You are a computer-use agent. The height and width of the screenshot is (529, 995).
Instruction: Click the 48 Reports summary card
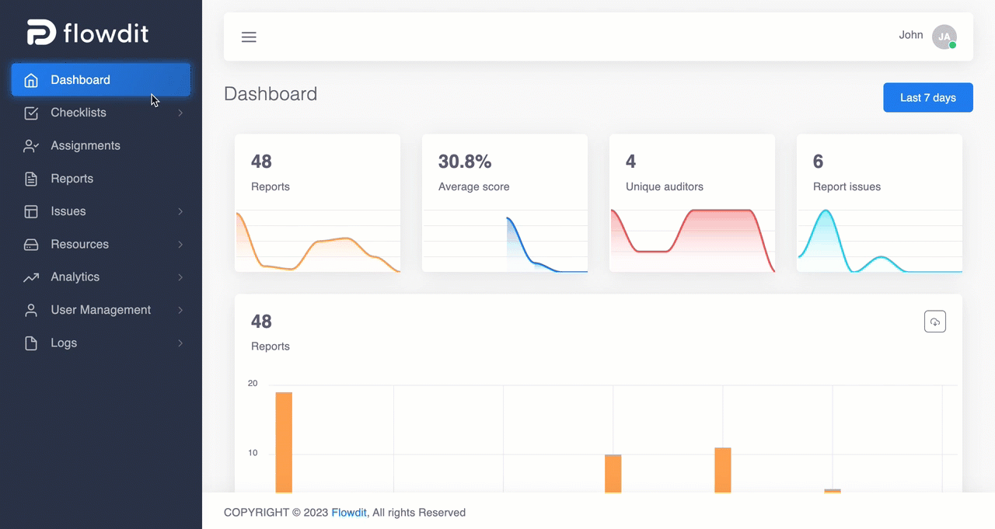tap(317, 203)
